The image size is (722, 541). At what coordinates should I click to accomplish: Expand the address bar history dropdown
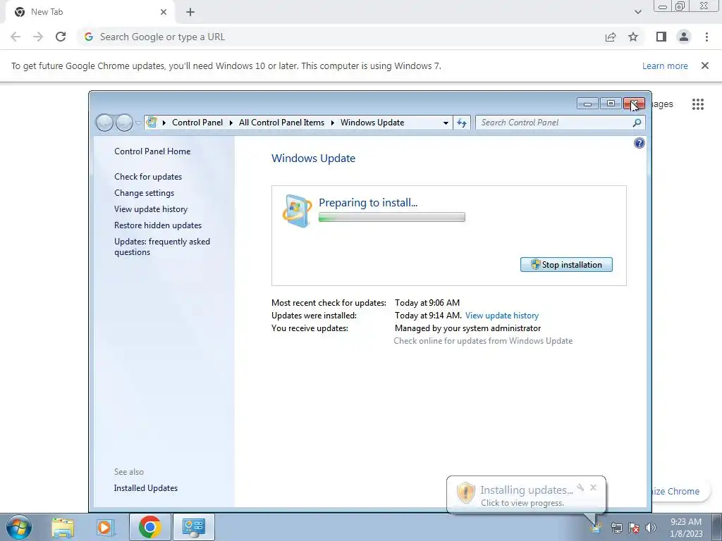446,123
